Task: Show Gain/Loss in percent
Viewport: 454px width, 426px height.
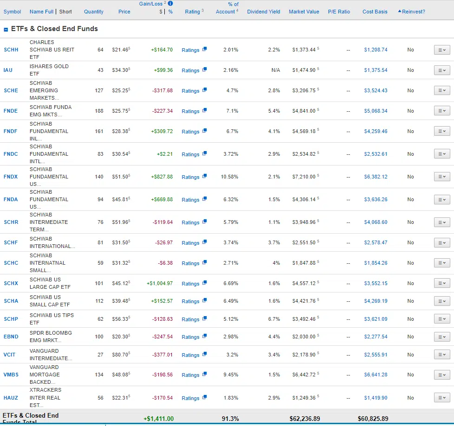Action: (x=170, y=12)
